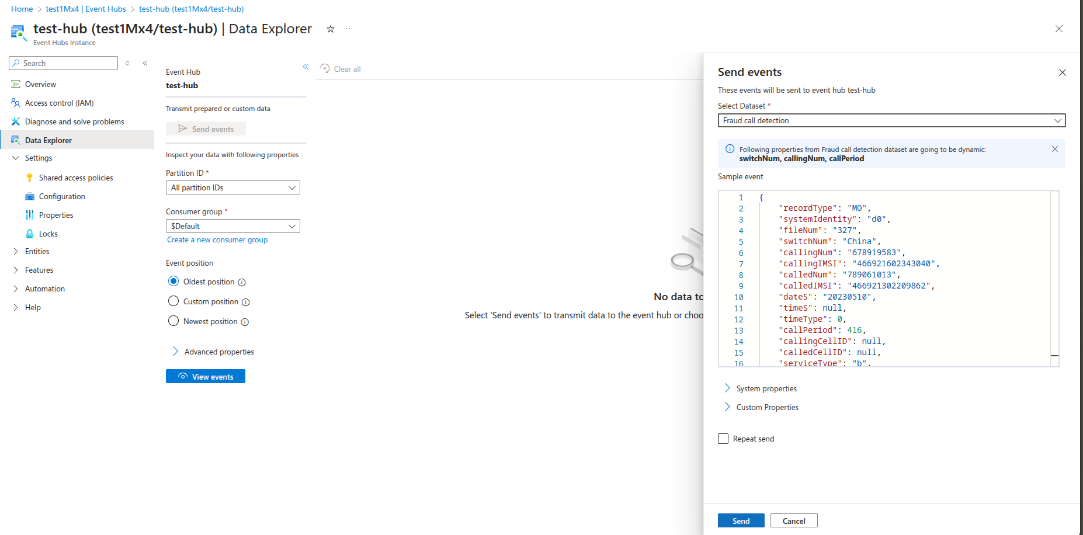Collapse the sidebar menu with the double chevron
This screenshot has height=535, width=1083.
pyautogui.click(x=145, y=63)
